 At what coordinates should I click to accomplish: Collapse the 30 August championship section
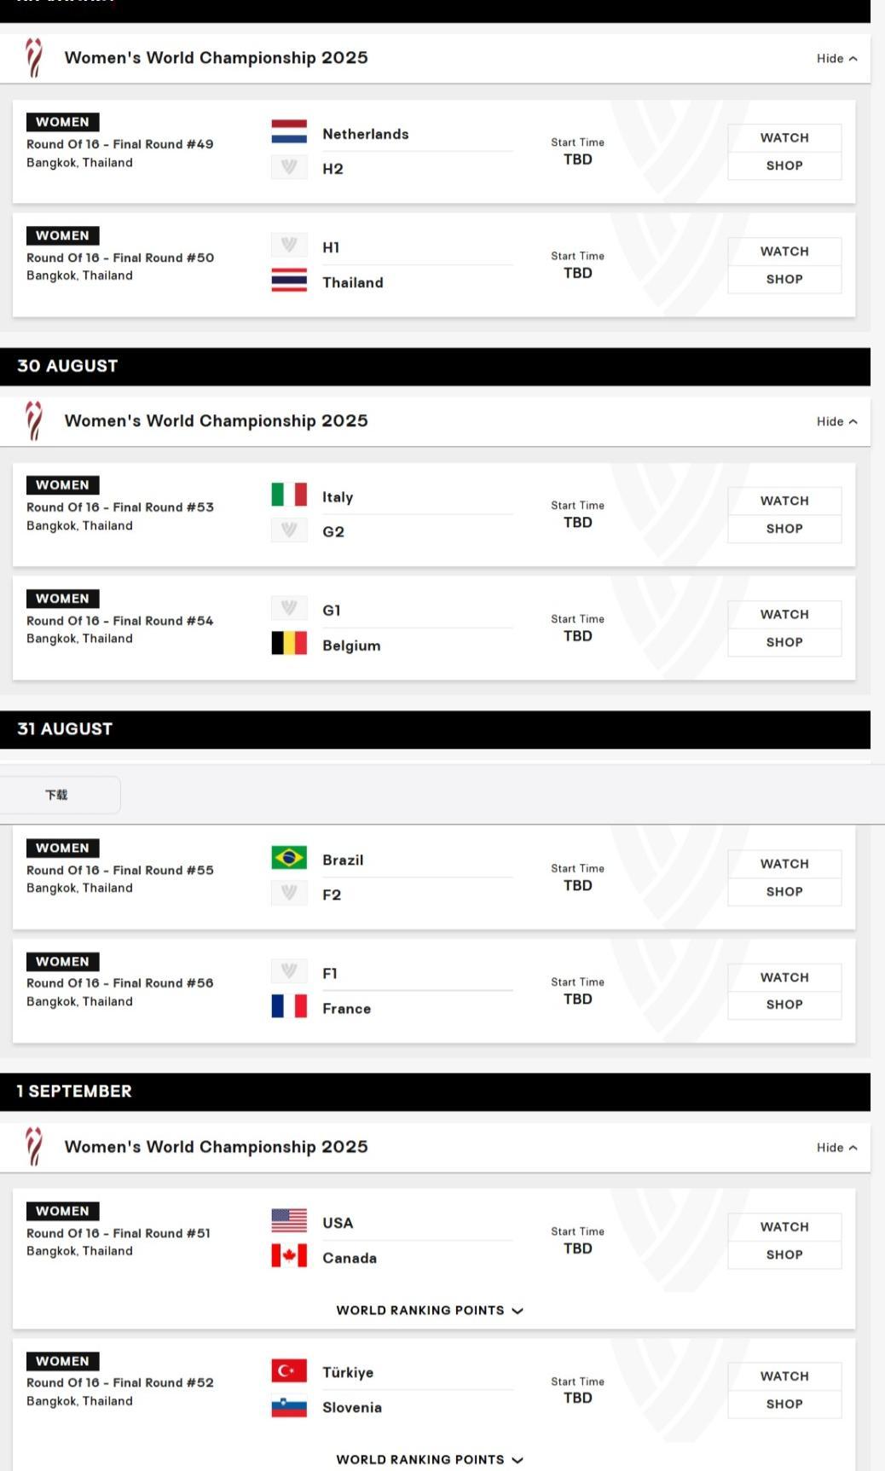(836, 421)
